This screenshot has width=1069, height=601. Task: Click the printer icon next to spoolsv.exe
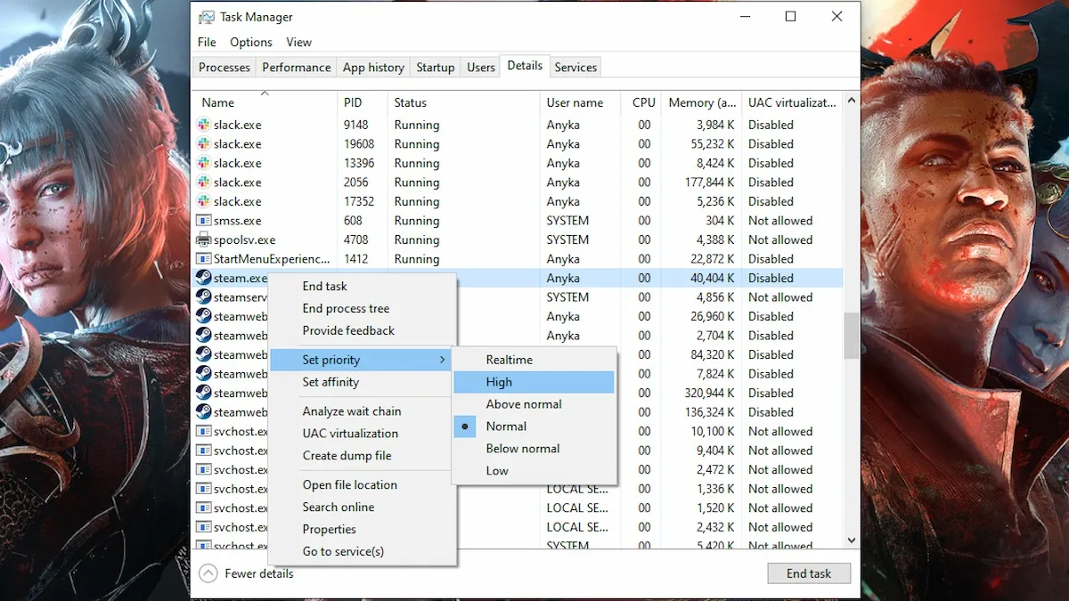point(205,240)
